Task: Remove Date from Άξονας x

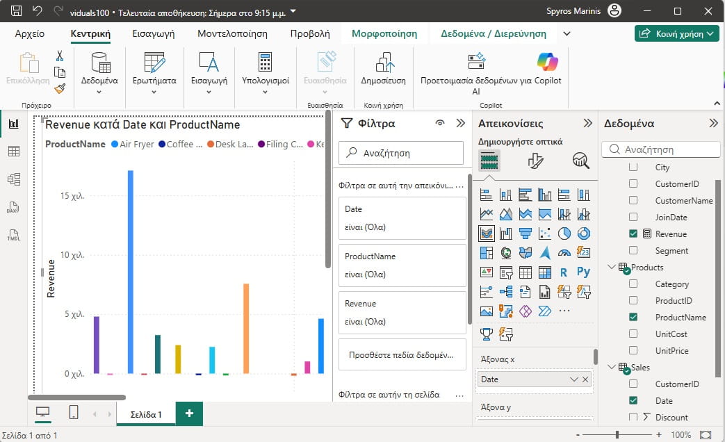Action: 585,379
